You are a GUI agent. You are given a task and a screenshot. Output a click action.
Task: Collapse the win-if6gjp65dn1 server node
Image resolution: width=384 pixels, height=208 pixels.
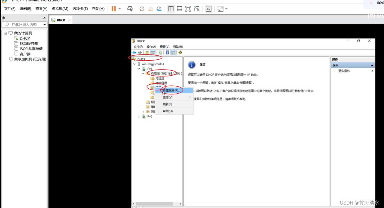coord(134,64)
